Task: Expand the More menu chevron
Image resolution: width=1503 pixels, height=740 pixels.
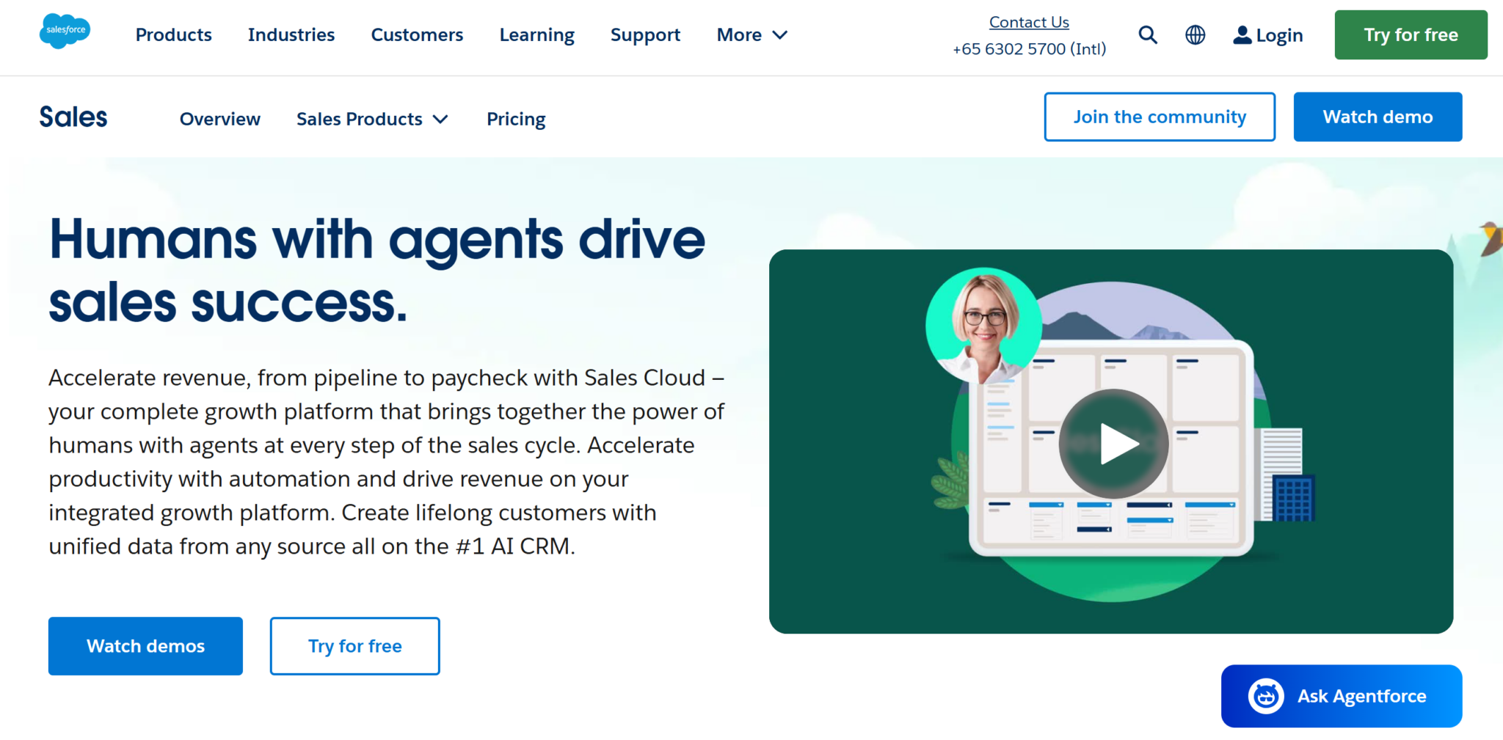Action: 780,34
